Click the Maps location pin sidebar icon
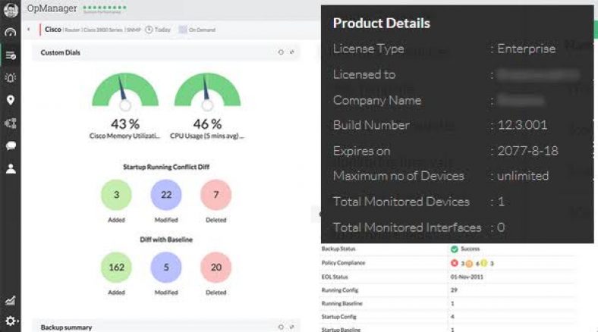This screenshot has width=598, height=332. coord(11,100)
